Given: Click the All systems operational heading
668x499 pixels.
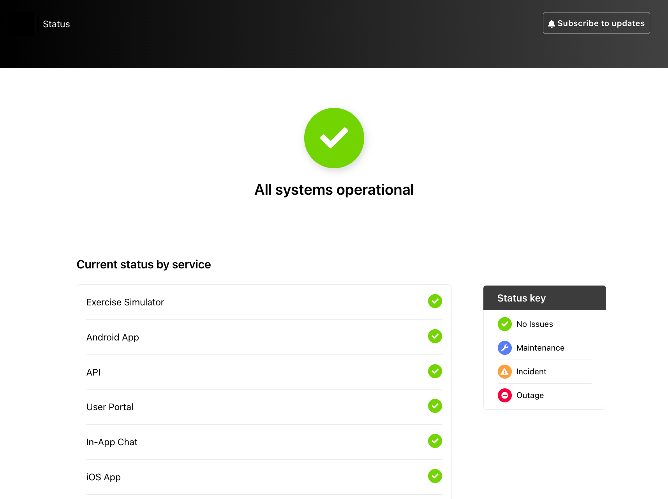Looking at the screenshot, I should pos(334,190).
